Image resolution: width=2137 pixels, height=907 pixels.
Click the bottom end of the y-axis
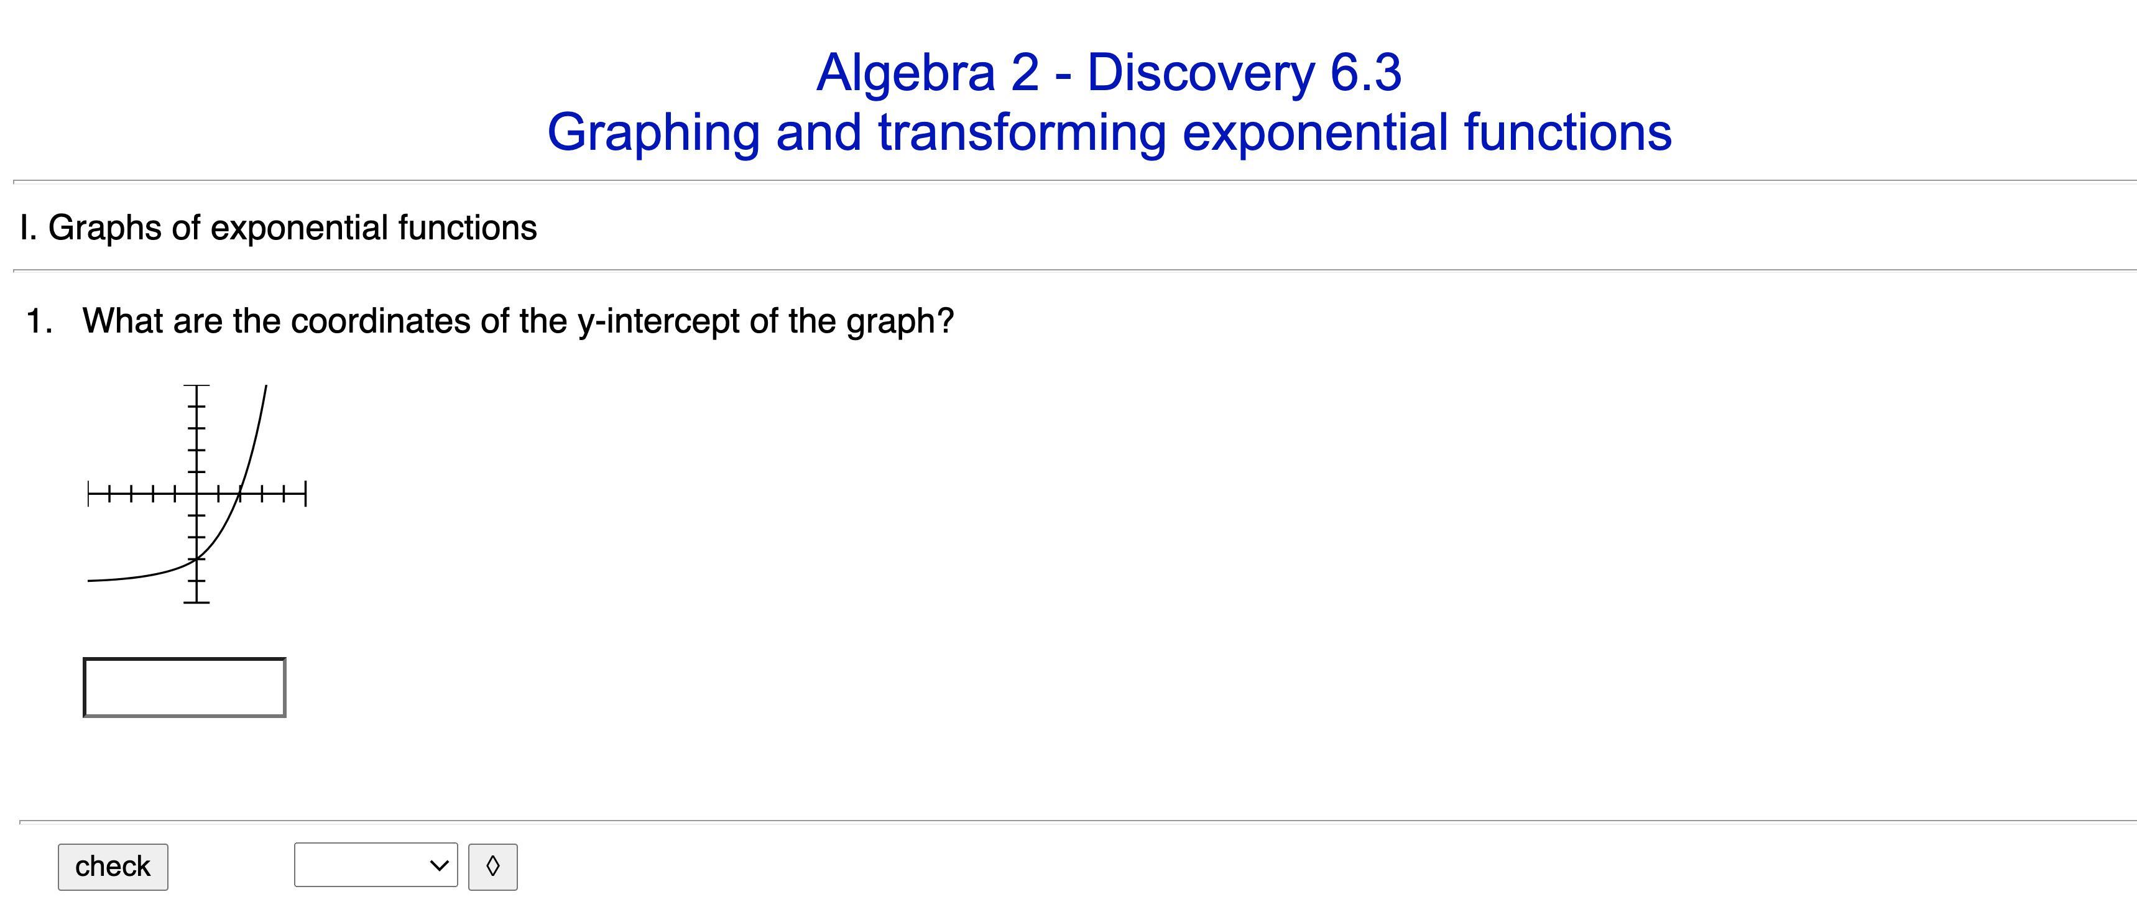pos(196,602)
